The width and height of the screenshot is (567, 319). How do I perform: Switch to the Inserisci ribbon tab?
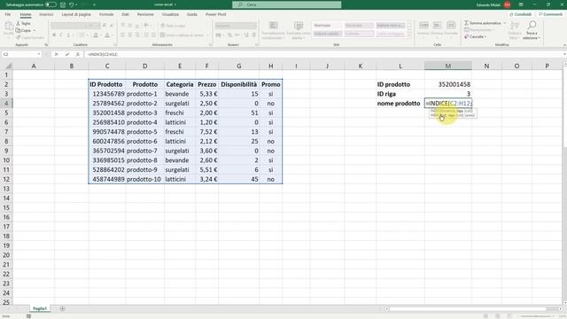coord(46,14)
